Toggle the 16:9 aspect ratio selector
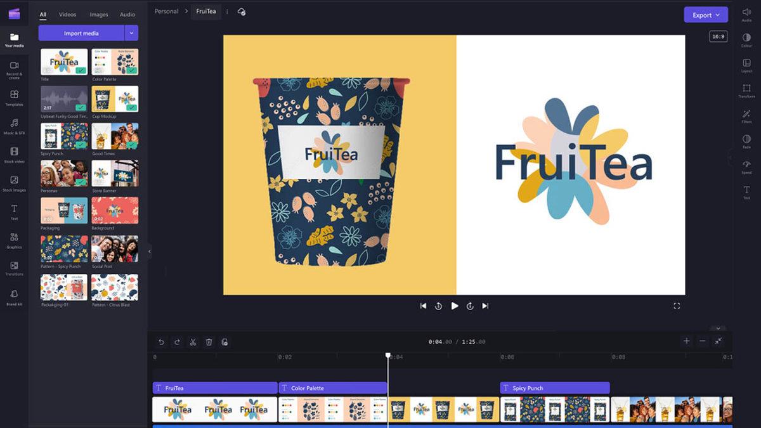The width and height of the screenshot is (761, 428). click(x=718, y=37)
